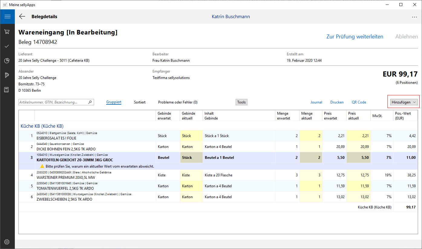Open the checkmark approvals sidebar icon

[7, 46]
